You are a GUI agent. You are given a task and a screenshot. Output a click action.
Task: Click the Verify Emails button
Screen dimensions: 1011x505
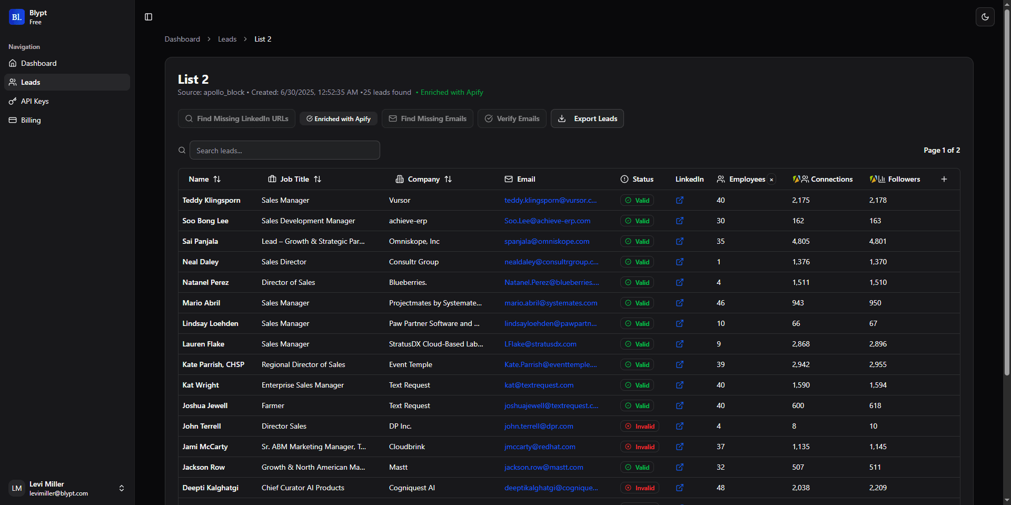[x=512, y=118]
